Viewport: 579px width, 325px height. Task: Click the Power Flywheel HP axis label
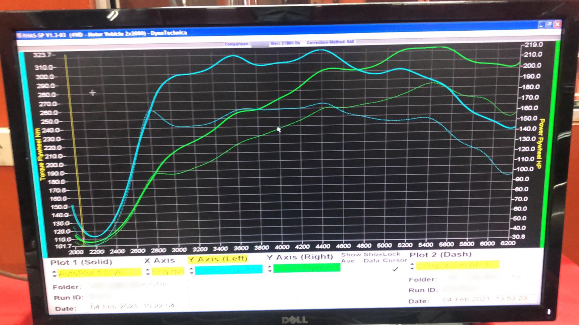pos(541,143)
